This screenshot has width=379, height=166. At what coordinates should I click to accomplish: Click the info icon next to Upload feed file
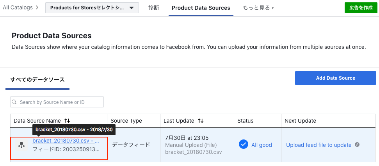(x=357, y=145)
